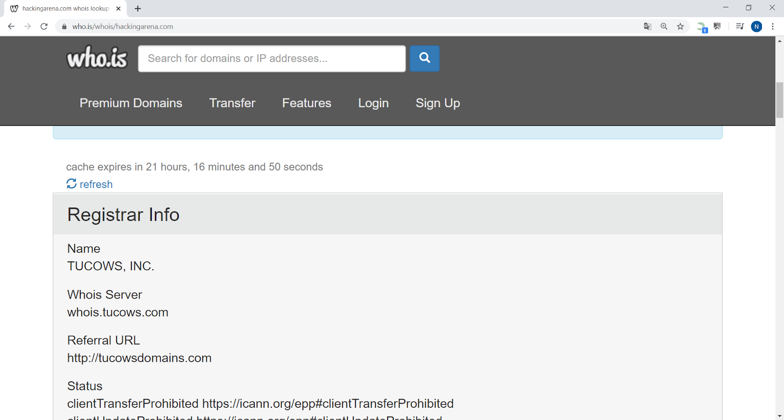Select the hackingarena.com whois lookup tab

[x=66, y=8]
